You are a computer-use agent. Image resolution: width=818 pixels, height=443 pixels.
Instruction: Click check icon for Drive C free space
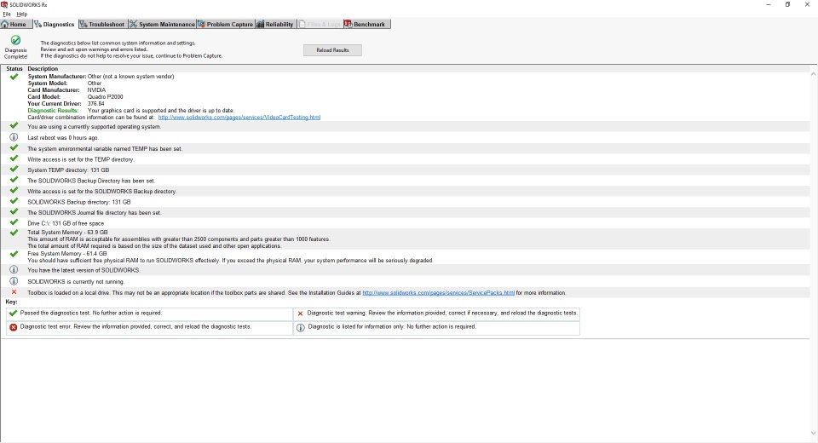pyautogui.click(x=14, y=223)
